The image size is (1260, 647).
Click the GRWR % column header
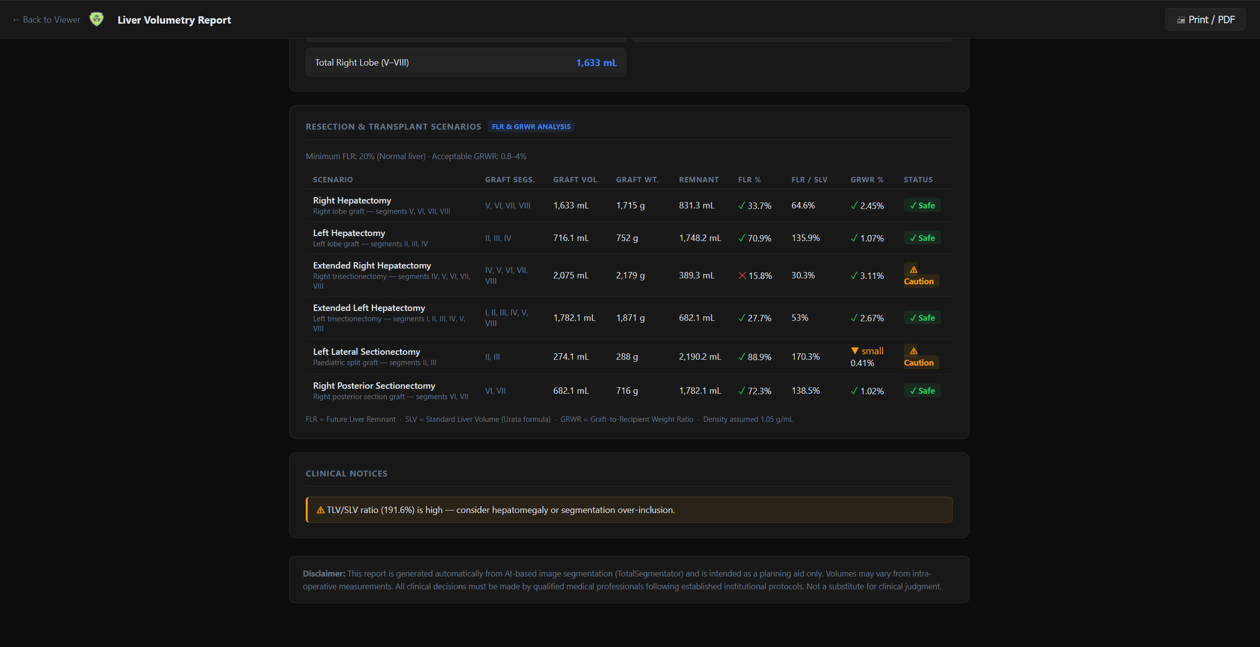pos(866,179)
